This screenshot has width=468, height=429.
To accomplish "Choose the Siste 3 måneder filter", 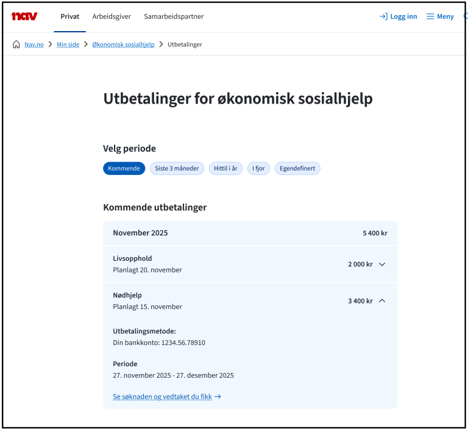I will [x=177, y=169].
